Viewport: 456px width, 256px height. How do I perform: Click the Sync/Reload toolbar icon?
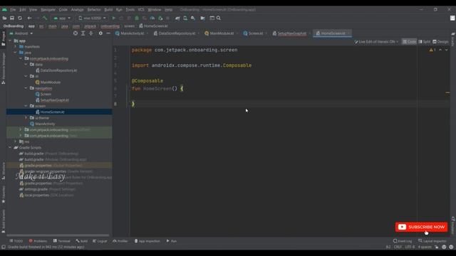click(20, 18)
